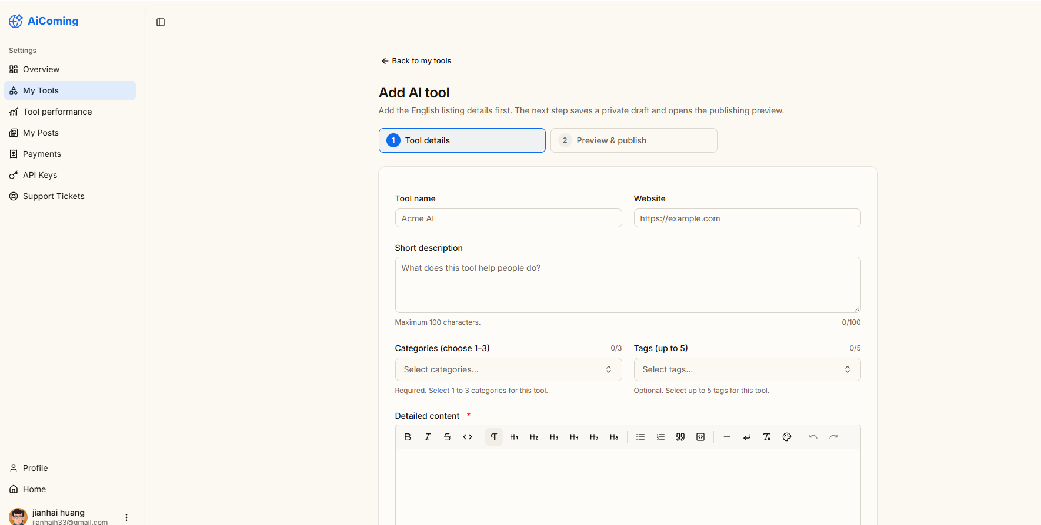The image size is (1041, 525).
Task: Apply Heading 1 style
Action: point(514,437)
